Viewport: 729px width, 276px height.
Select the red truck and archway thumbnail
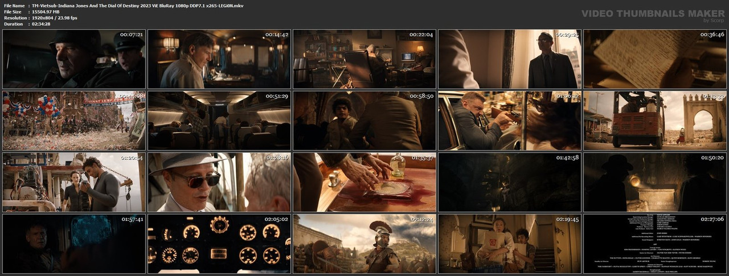click(x=655, y=121)
